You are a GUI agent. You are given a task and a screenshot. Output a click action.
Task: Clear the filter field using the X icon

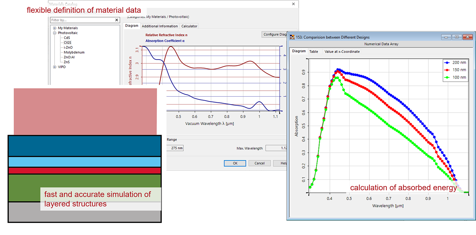(117, 20)
